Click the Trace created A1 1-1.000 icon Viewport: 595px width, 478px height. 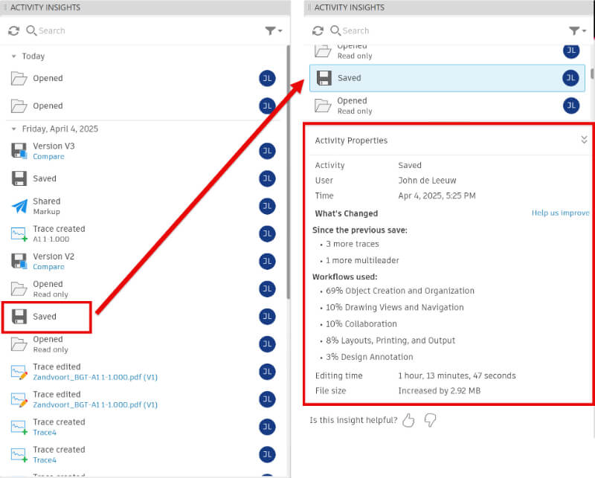[x=19, y=233]
